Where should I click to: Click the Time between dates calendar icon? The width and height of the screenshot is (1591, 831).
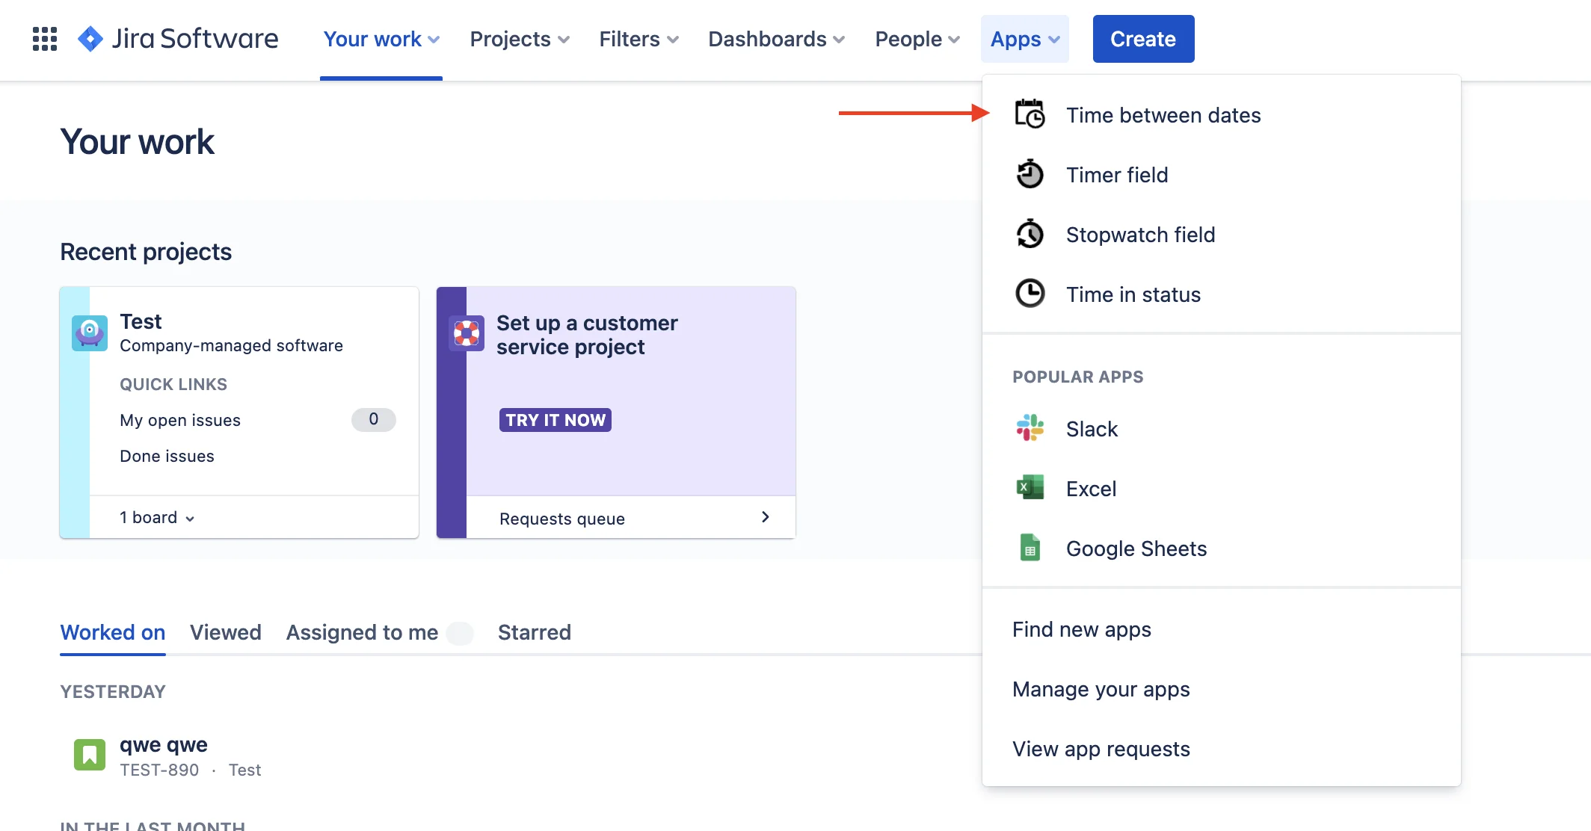[1030, 114]
